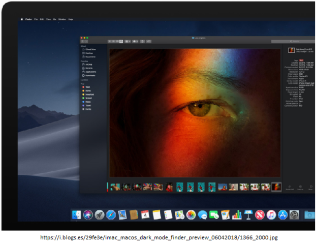Select the highlighted last thumbnail in the filmstrip

276,187
